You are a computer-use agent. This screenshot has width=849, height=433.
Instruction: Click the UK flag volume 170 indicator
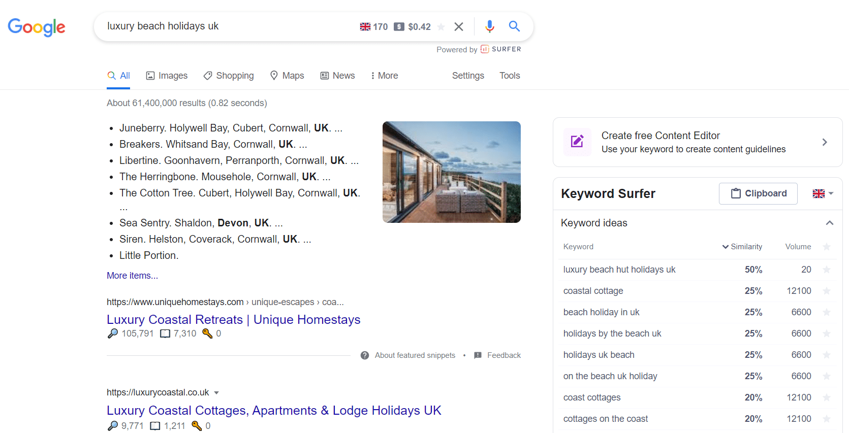(x=374, y=26)
